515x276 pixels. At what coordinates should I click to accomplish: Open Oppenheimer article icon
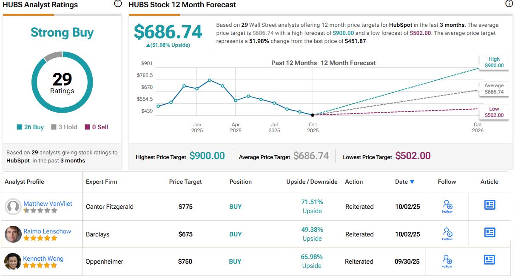(490, 260)
